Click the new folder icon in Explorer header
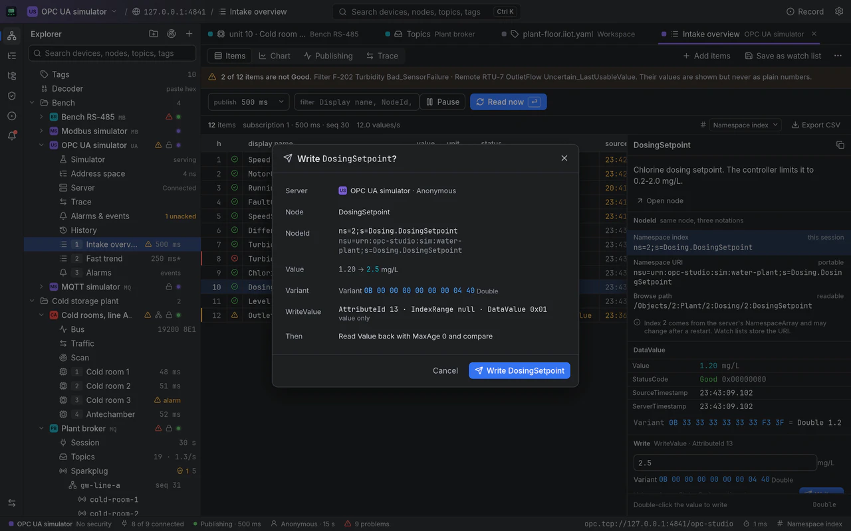Screen dimensions: 851x531 pyautogui.click(x=154, y=34)
